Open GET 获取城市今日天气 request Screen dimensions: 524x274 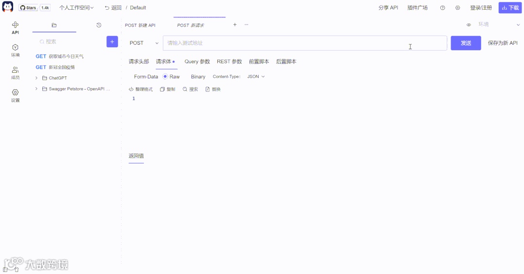click(59, 56)
